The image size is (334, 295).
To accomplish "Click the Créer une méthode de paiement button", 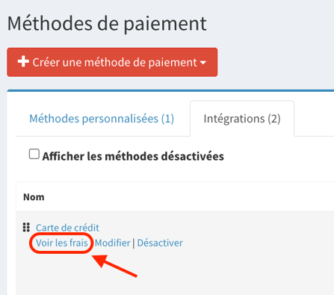I will click(x=112, y=62).
